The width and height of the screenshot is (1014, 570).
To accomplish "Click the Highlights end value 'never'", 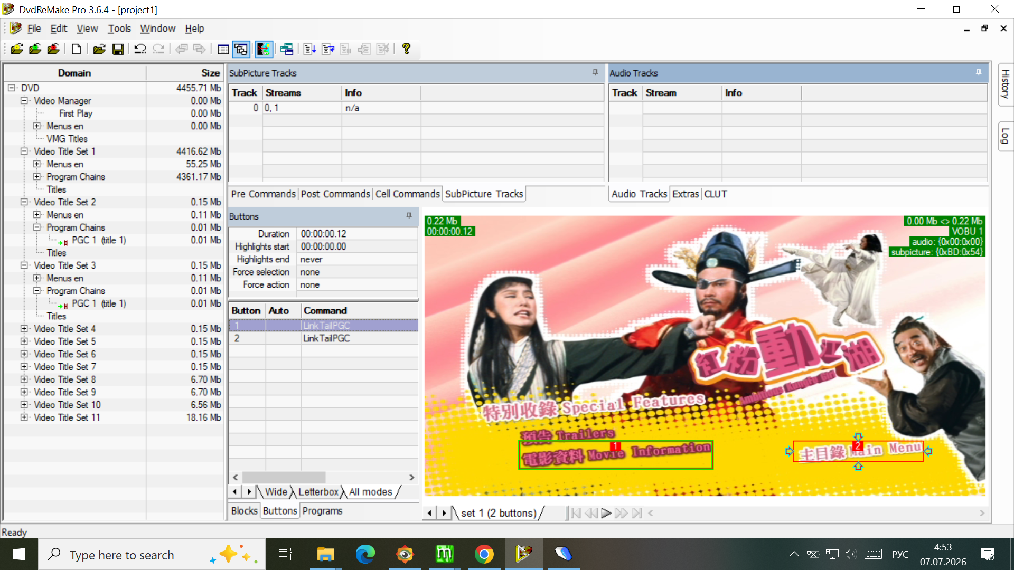I will click(312, 260).
